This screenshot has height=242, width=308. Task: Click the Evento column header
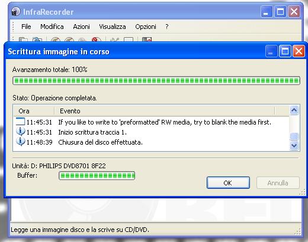(164, 111)
